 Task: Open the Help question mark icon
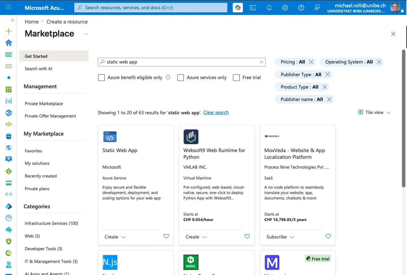[x=301, y=8]
